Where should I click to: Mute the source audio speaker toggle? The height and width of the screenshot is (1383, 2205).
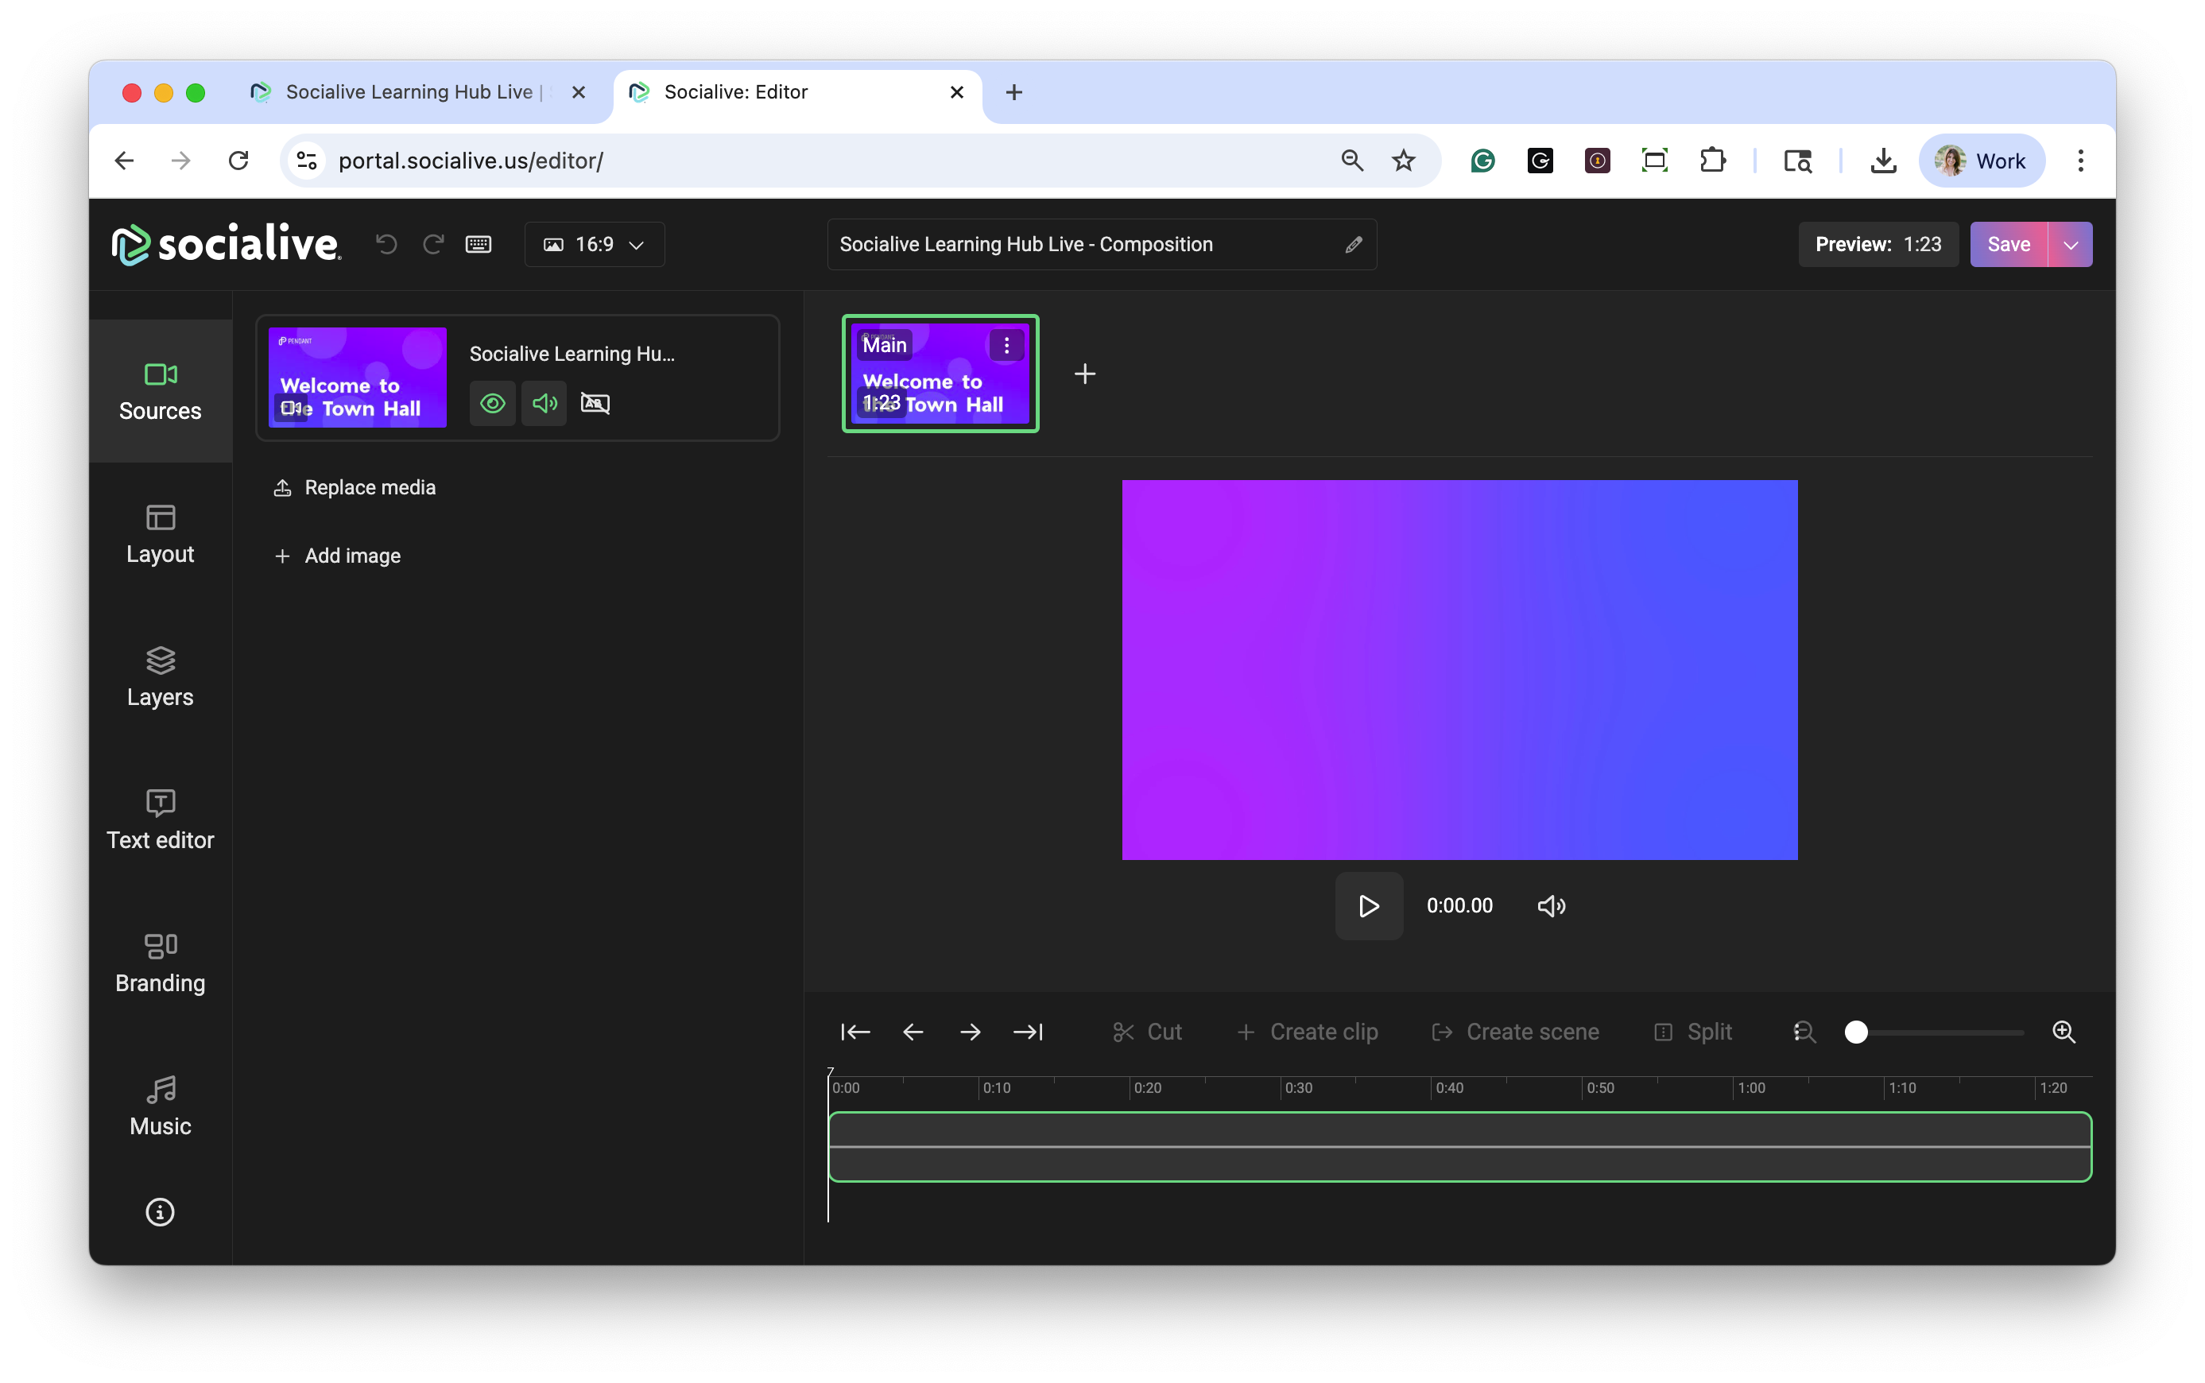tap(544, 404)
